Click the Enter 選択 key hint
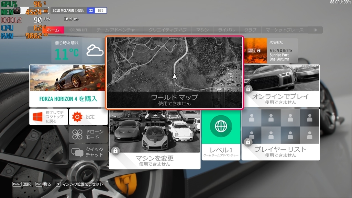 (x=22, y=184)
